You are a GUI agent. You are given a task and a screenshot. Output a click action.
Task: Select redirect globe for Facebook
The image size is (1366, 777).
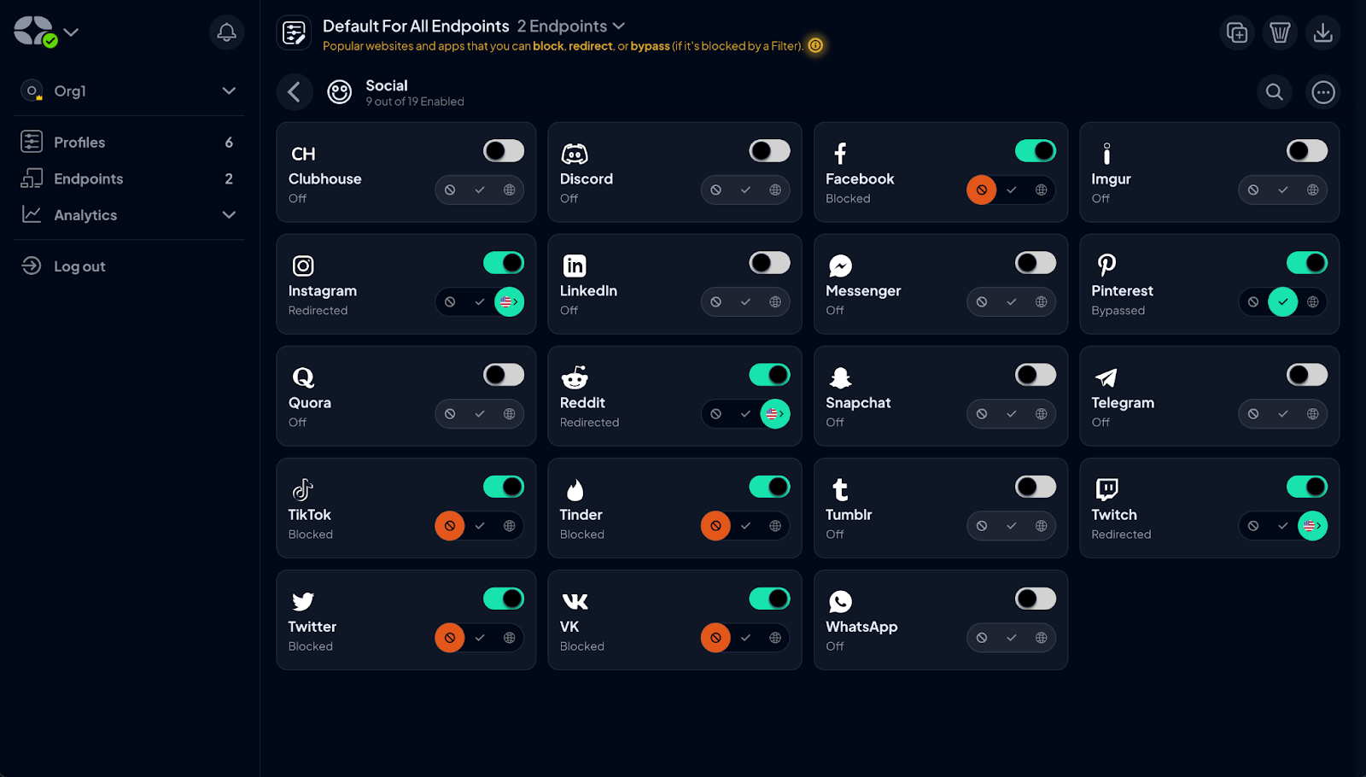point(1041,190)
